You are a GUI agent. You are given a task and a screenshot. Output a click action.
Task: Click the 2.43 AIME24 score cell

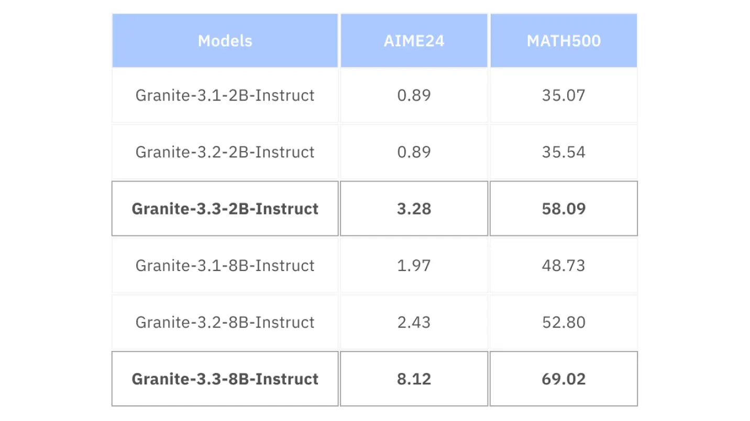coord(414,322)
